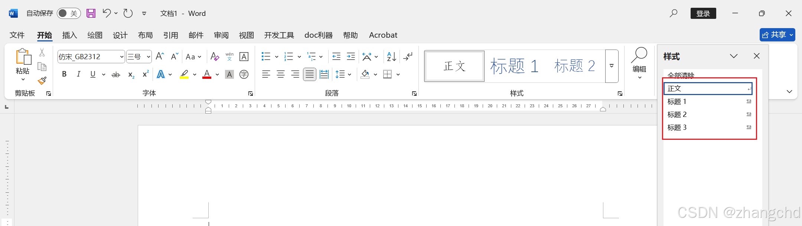Toggle underline formatting
The image size is (802, 226).
tap(93, 74)
